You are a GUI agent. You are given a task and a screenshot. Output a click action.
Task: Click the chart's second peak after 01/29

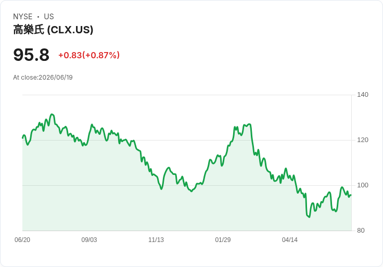click(x=249, y=124)
